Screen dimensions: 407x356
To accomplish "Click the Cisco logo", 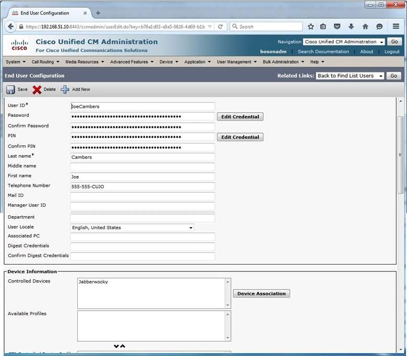I will pyautogui.click(x=19, y=45).
